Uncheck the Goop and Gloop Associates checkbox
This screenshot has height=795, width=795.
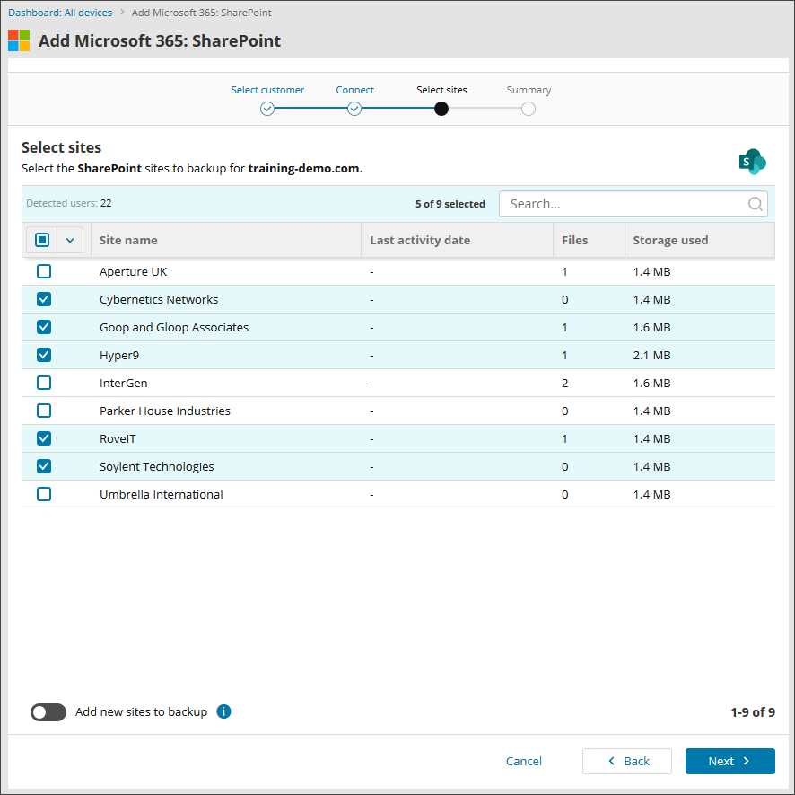[44, 327]
